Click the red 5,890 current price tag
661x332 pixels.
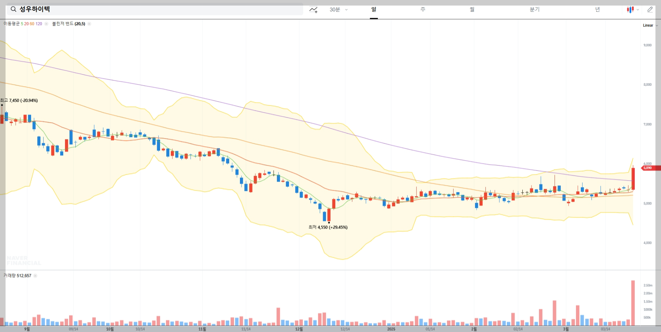651,168
